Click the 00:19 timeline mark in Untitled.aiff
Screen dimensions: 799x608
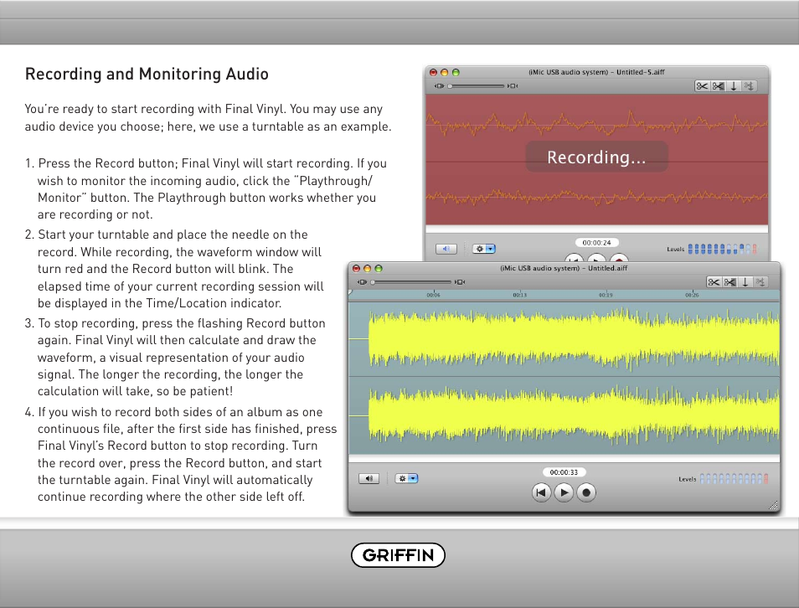[606, 295]
